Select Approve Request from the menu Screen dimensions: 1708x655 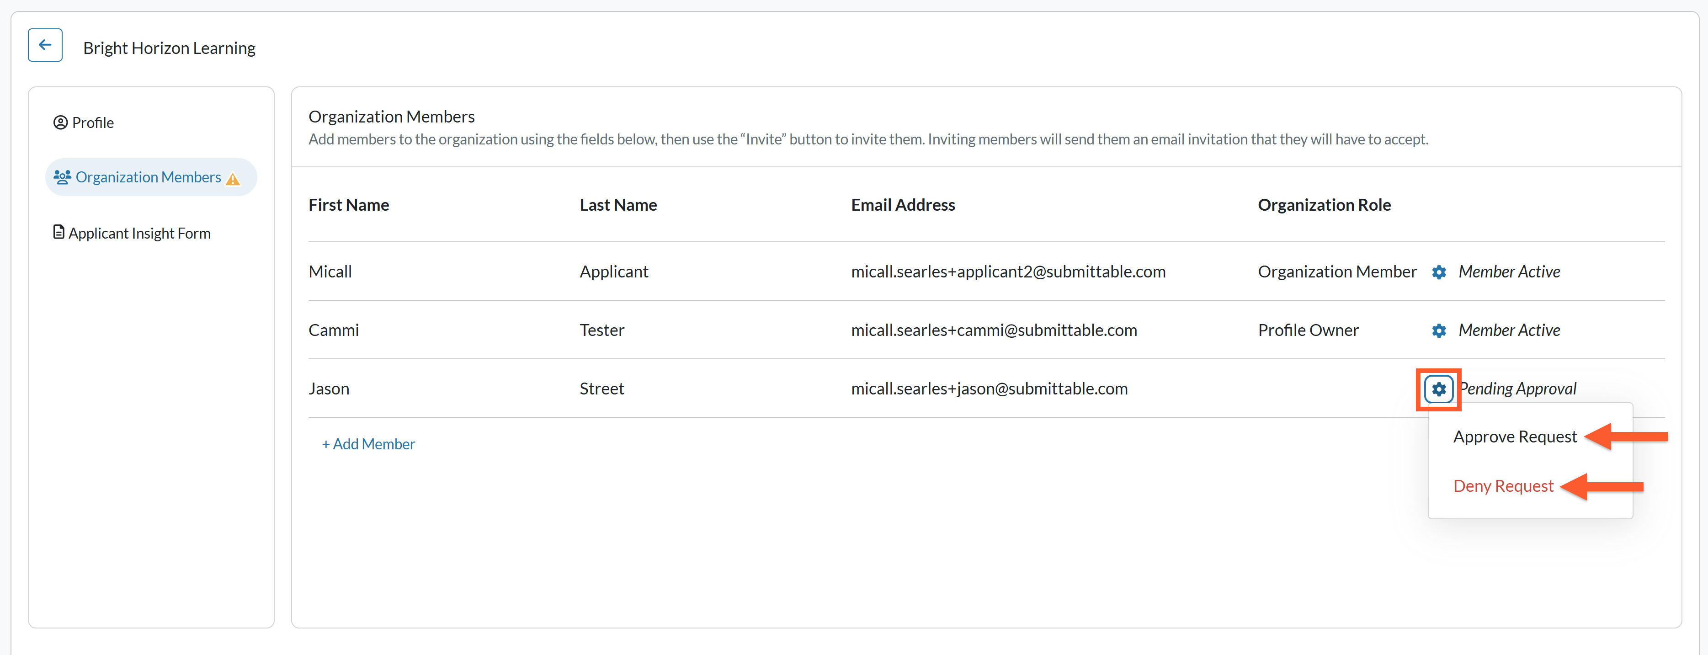(x=1514, y=436)
